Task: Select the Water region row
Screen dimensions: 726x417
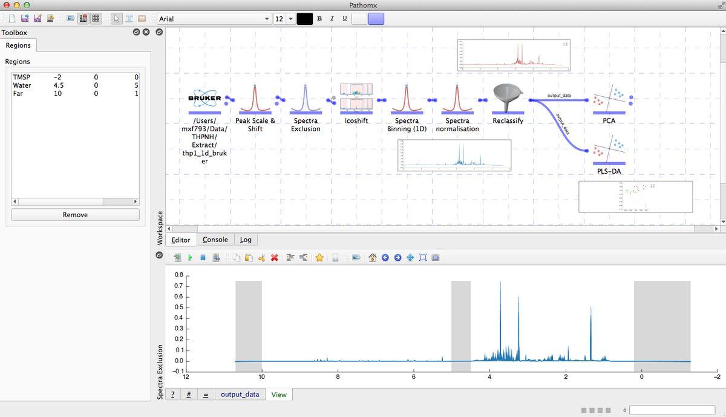Action: coord(75,85)
